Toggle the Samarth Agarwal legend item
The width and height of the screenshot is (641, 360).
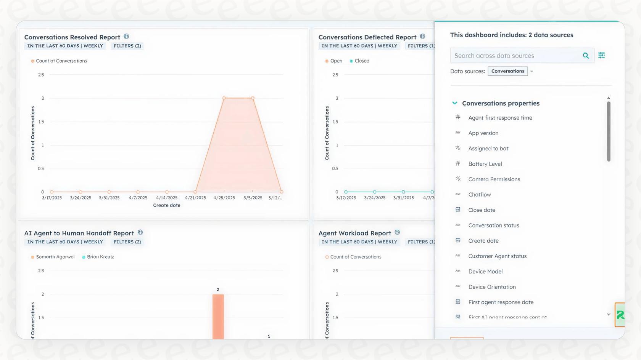(52, 257)
